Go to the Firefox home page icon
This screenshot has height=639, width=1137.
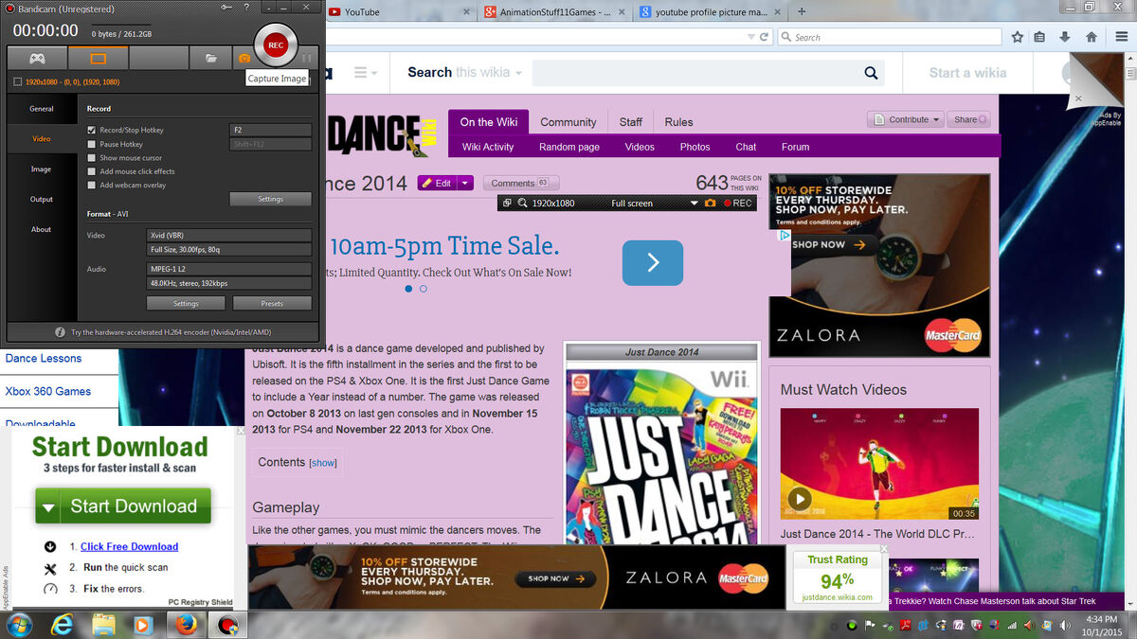coord(1092,38)
